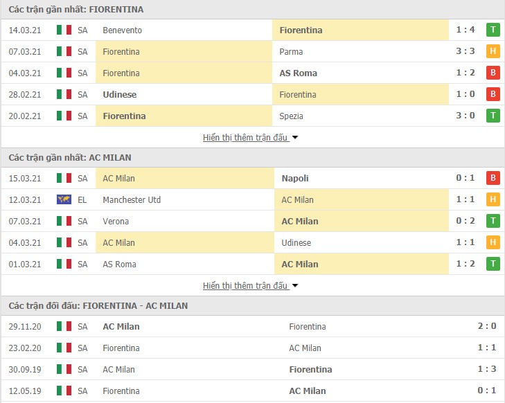Click the Napoli team name

pos(295,178)
